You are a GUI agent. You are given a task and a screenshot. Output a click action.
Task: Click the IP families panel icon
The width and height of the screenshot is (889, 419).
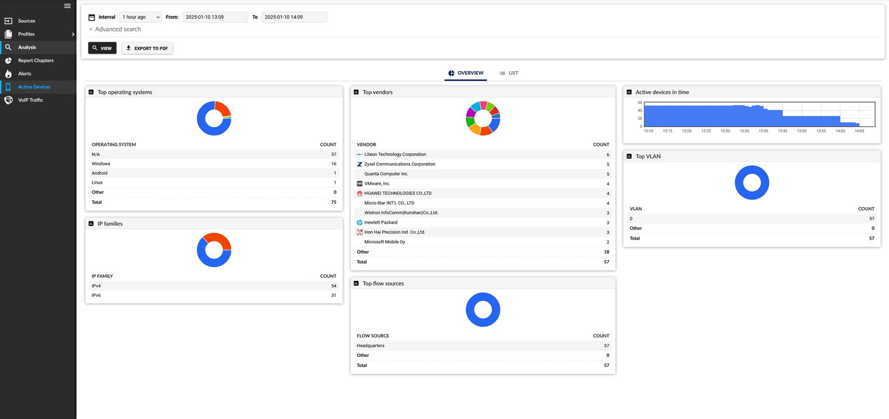tap(91, 224)
